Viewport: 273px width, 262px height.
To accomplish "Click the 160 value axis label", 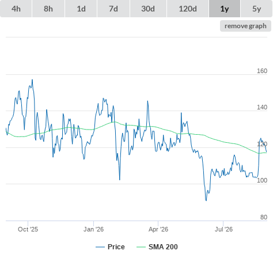I will [262, 71].
